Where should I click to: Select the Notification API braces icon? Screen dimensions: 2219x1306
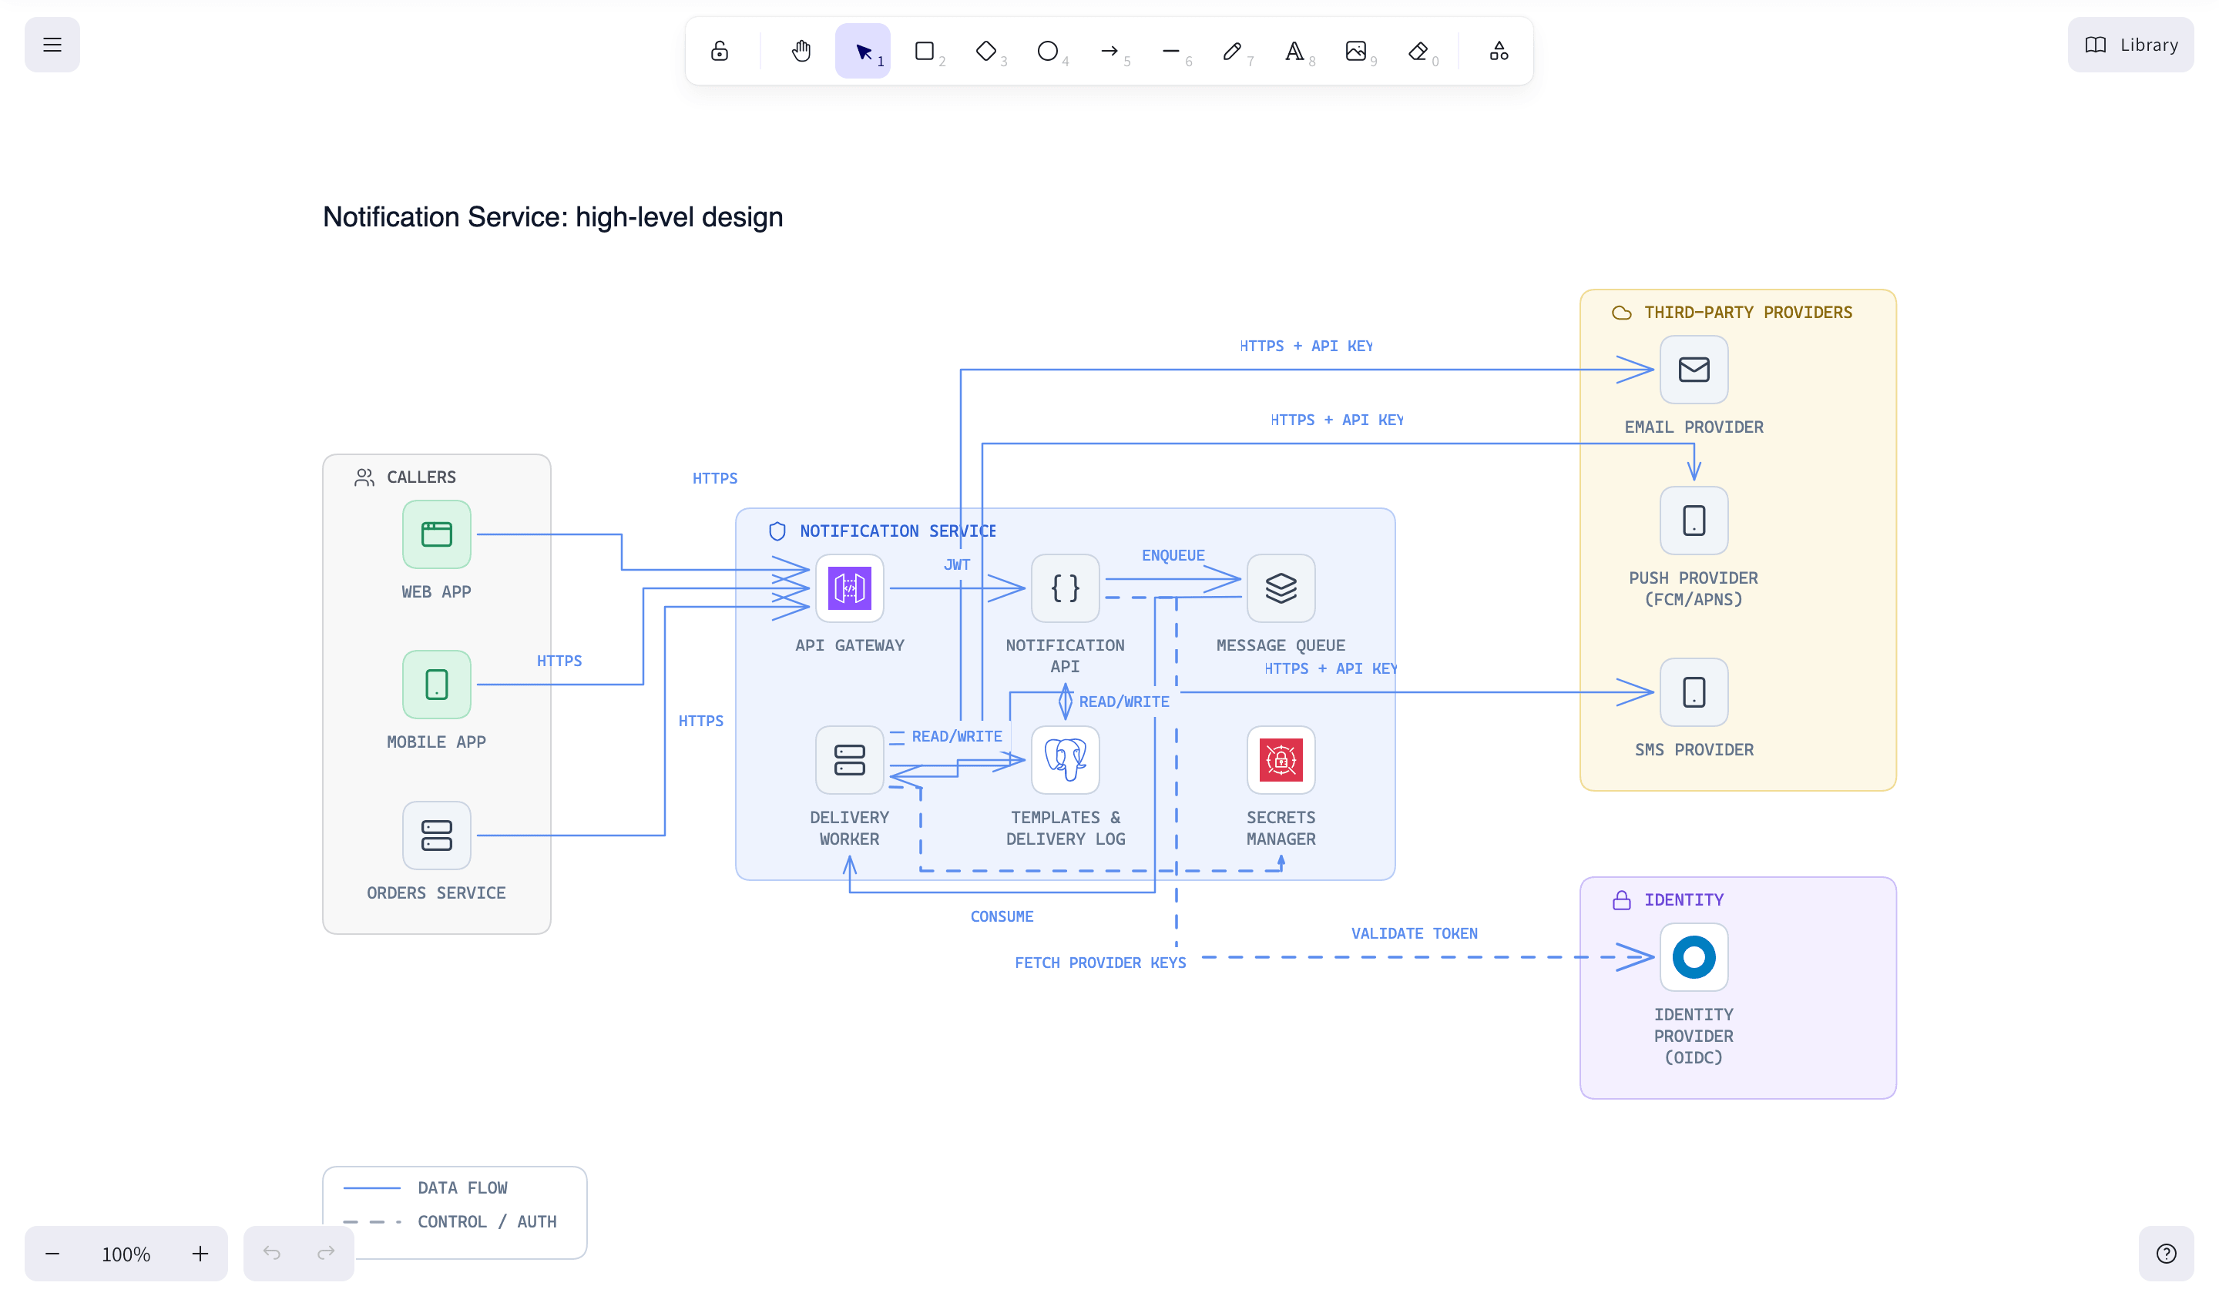tap(1066, 588)
